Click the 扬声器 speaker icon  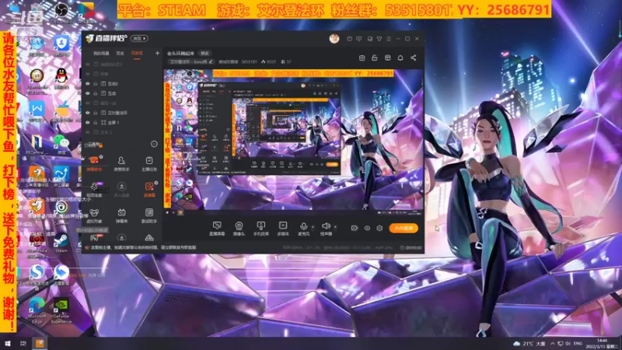pyautogui.click(x=326, y=226)
